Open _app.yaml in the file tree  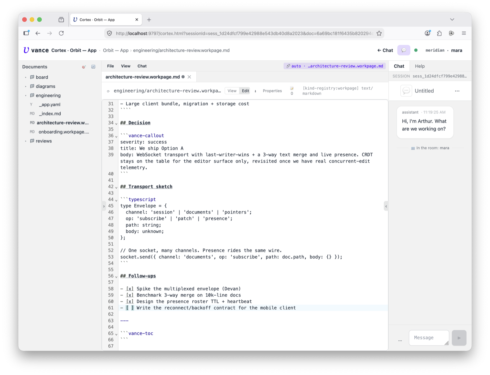pos(50,104)
